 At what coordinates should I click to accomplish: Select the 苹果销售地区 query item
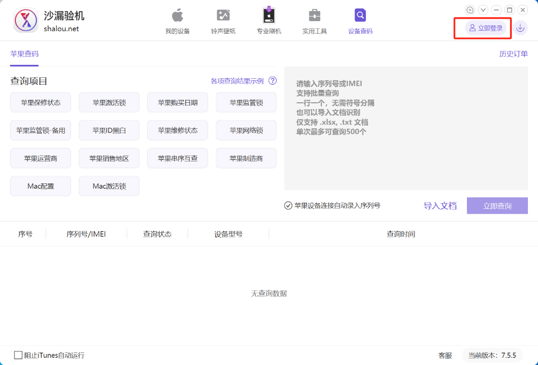pyautogui.click(x=109, y=158)
